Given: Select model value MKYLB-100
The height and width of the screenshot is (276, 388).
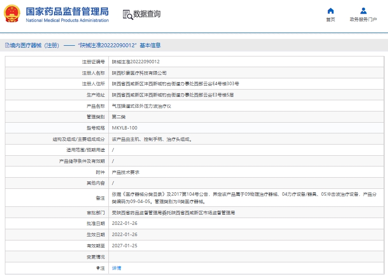Looking at the screenshot, I should [124, 128].
